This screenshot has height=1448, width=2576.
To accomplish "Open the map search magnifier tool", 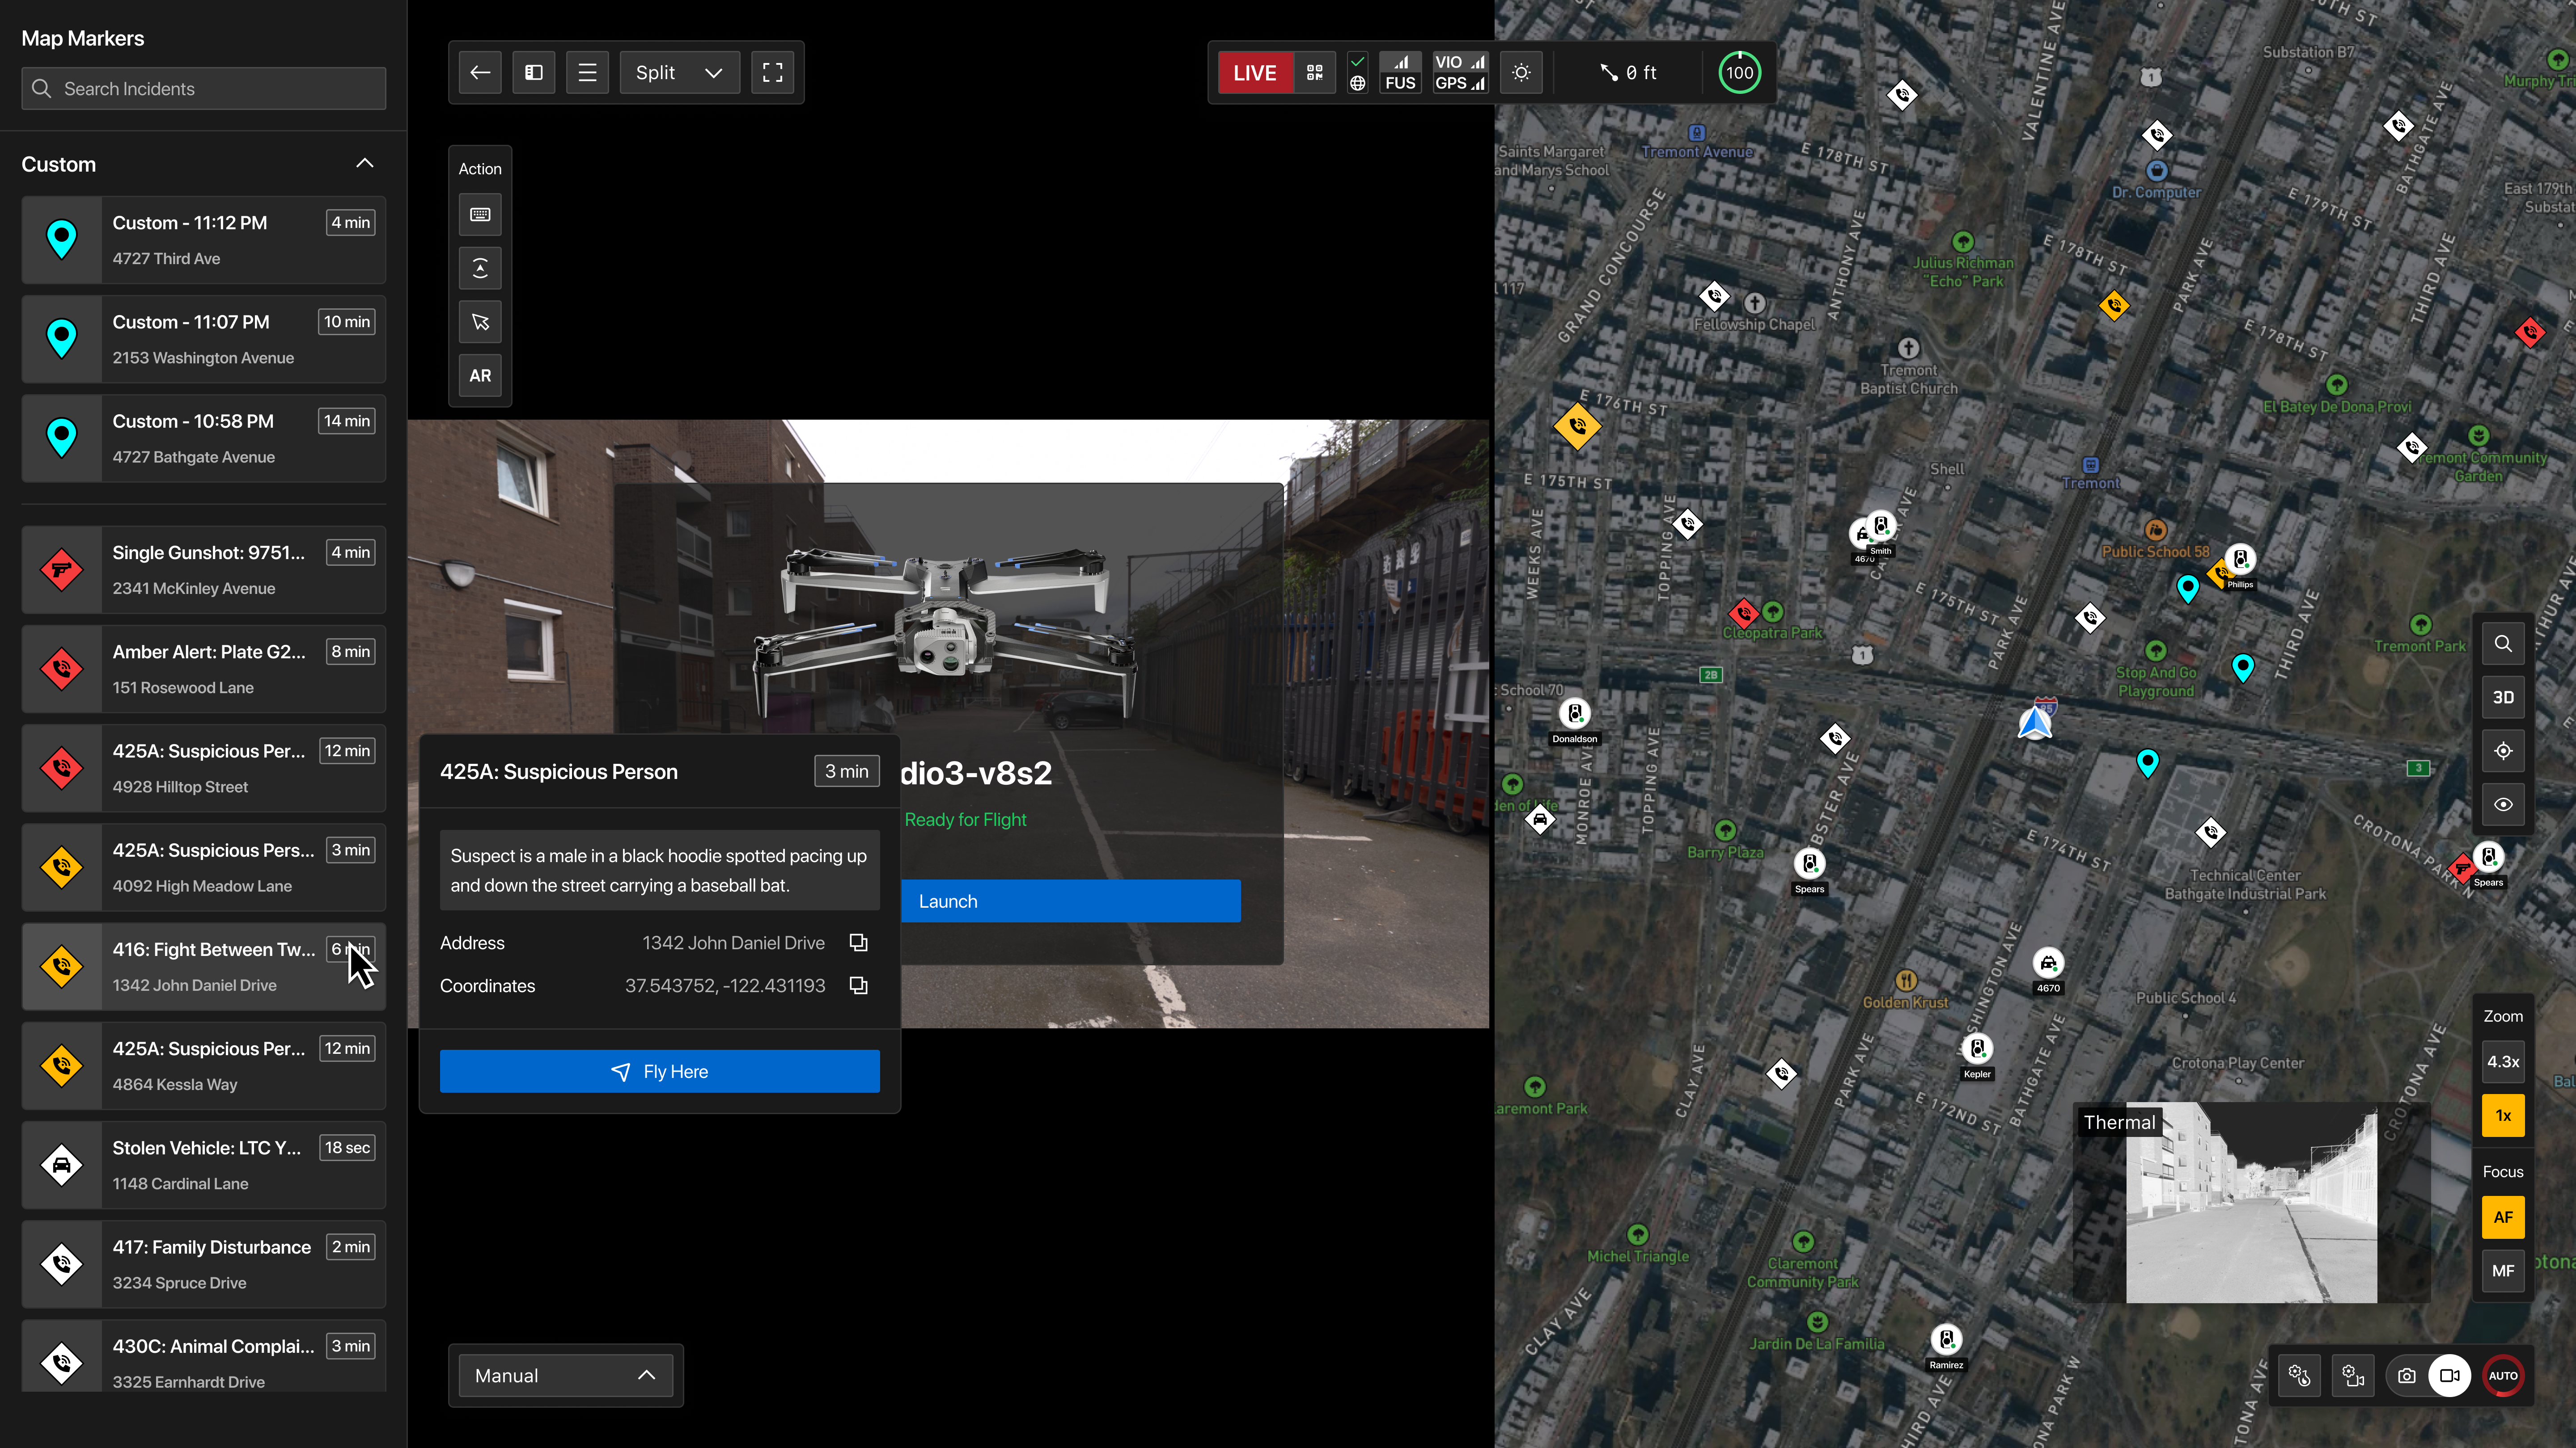I will coord(2503,644).
